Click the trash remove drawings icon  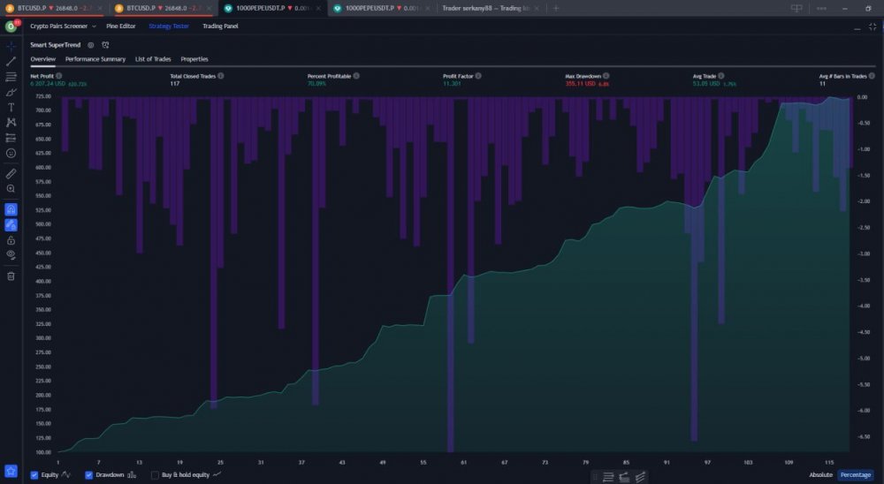(11, 276)
